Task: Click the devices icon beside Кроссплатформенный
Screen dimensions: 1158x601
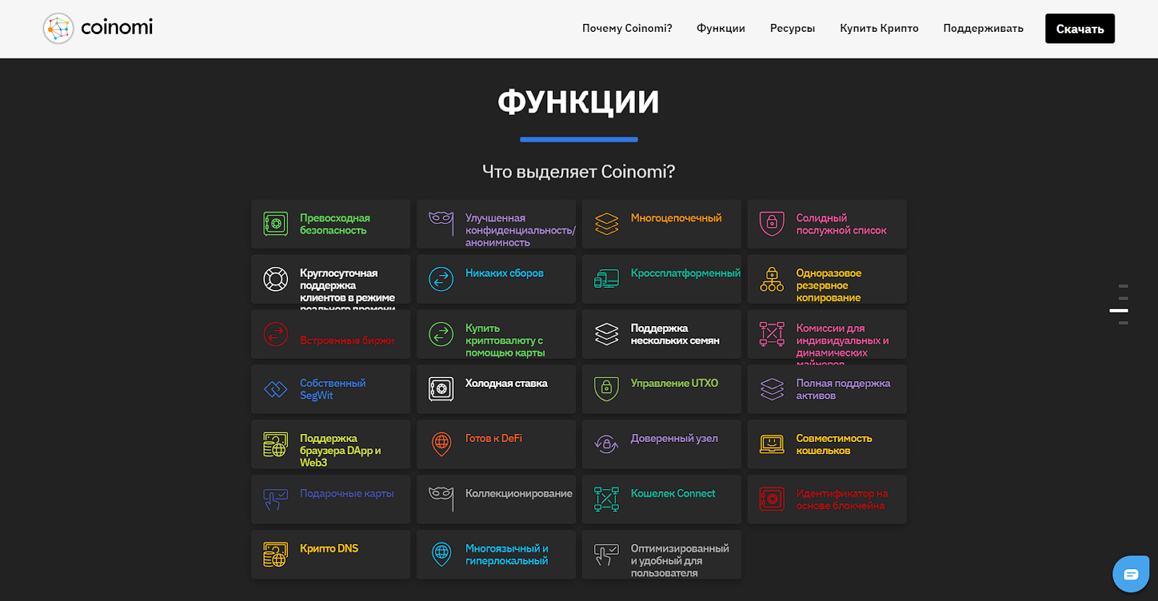Action: [x=607, y=279]
